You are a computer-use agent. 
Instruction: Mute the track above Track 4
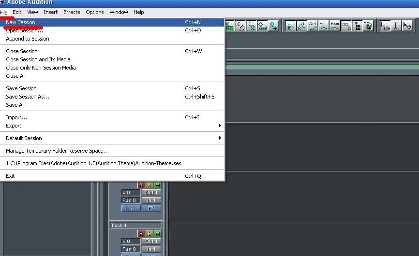click(158, 185)
